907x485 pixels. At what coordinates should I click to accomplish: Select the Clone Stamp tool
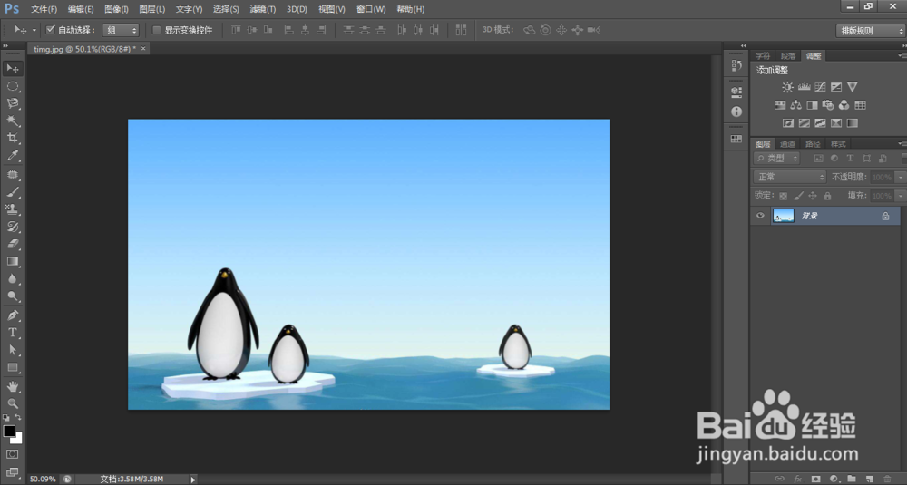[12, 209]
